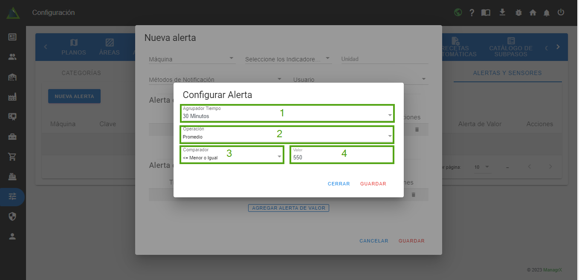The width and height of the screenshot is (579, 280).
Task: Click the globe language icon in header
Action: click(x=458, y=12)
